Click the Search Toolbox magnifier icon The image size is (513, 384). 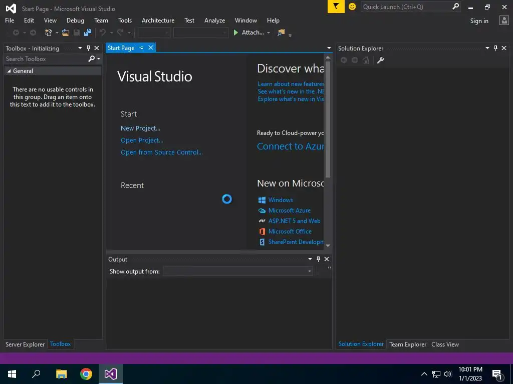(x=92, y=59)
